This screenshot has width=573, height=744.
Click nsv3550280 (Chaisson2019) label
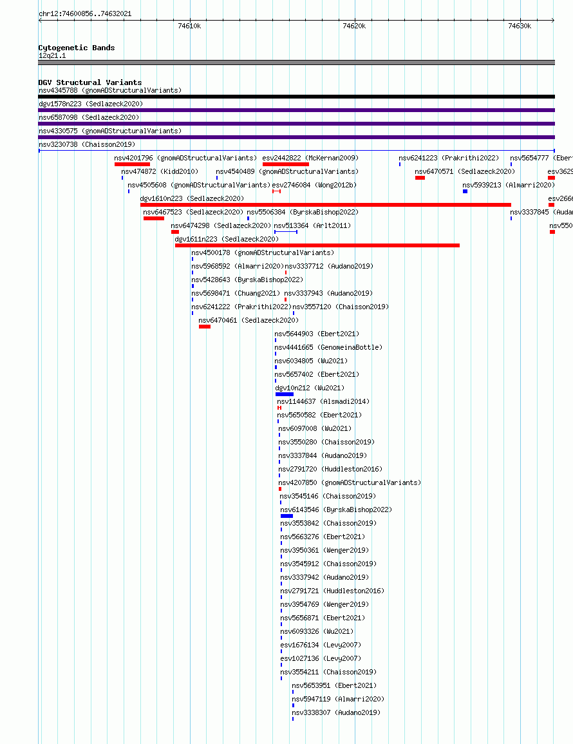[x=326, y=442]
